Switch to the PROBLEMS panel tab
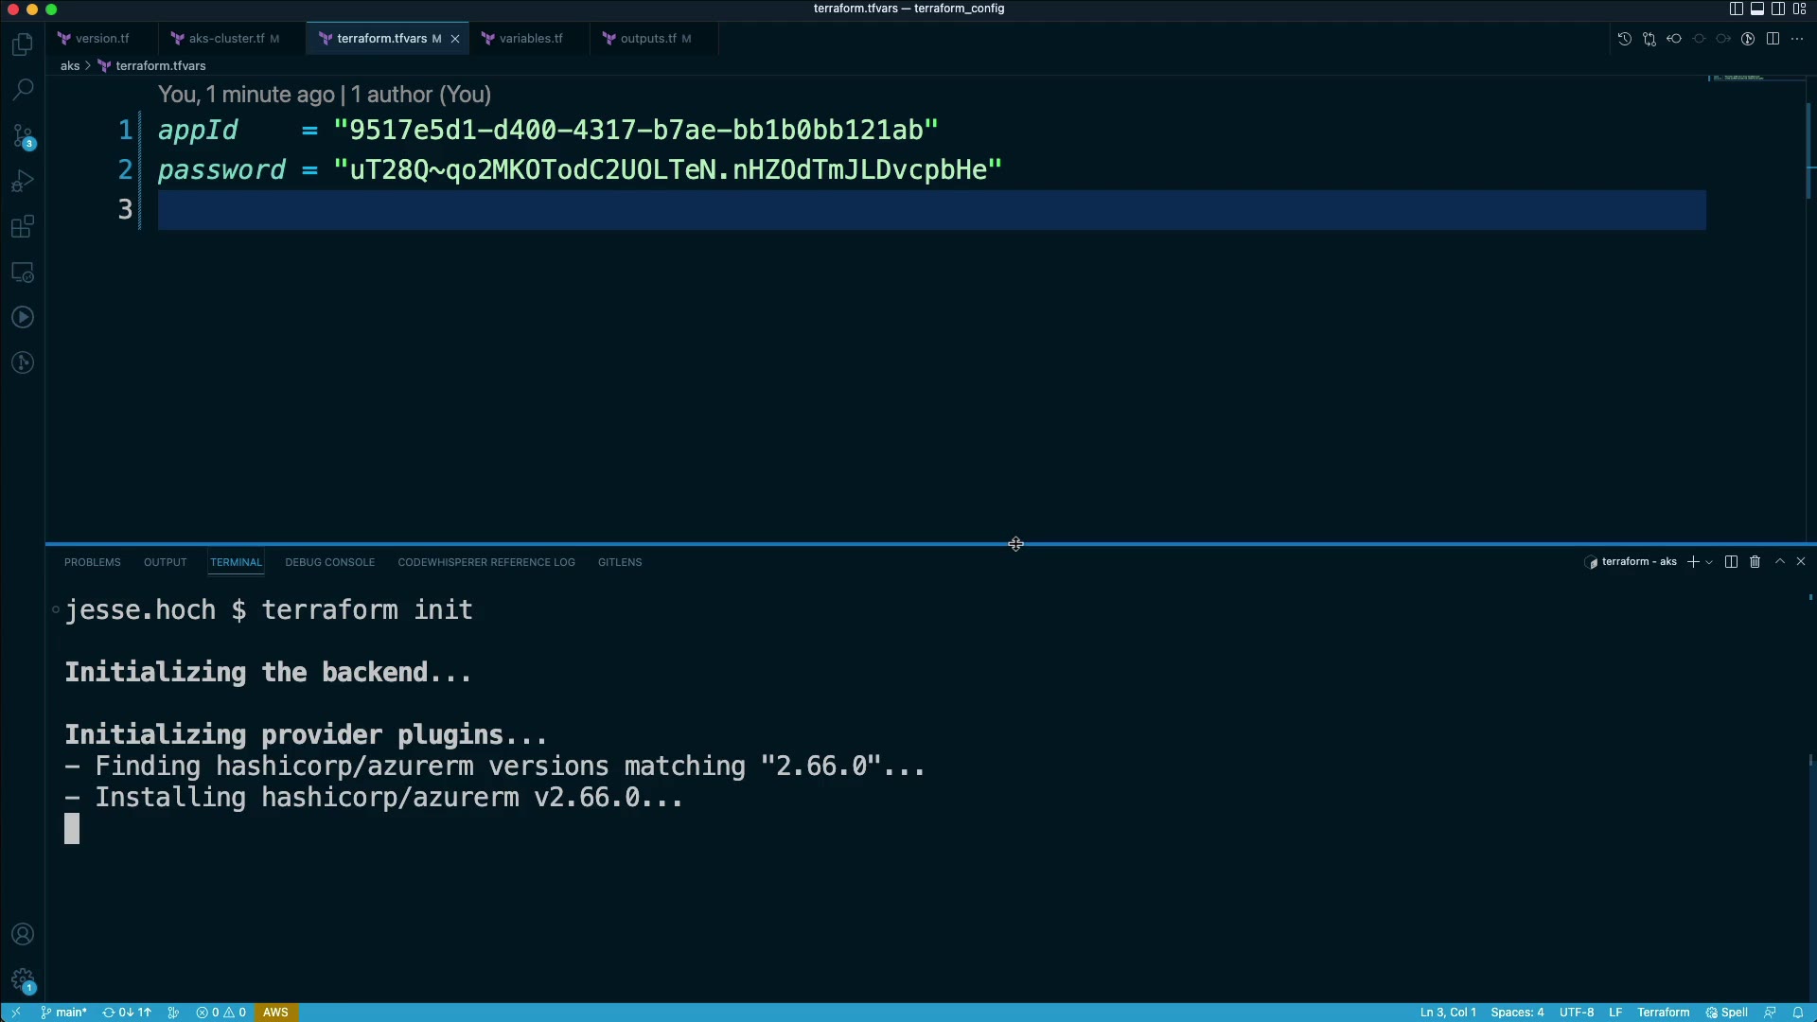 point(92,562)
